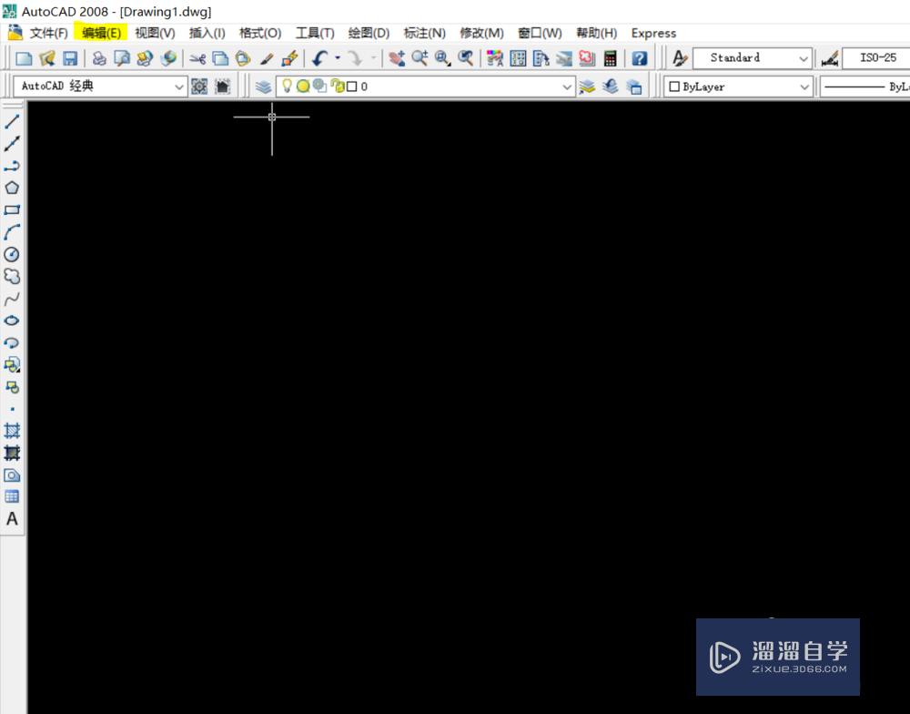Click the Save toolbar button

[70, 57]
